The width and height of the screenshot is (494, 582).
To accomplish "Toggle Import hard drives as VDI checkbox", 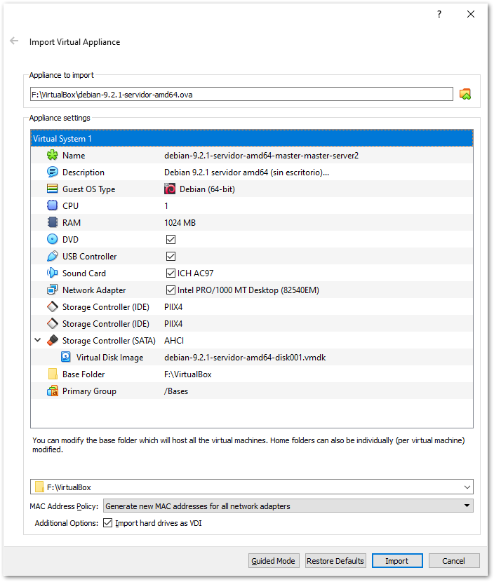I will pos(108,523).
